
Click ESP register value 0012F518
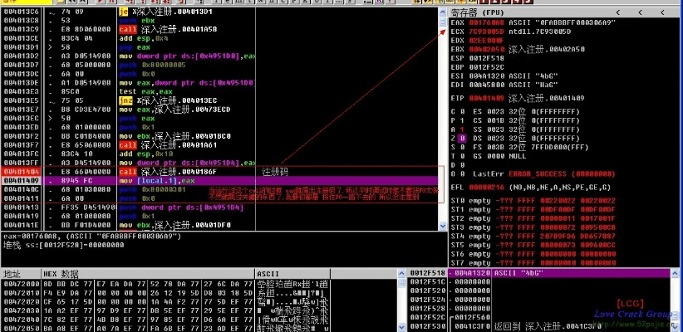click(486, 58)
